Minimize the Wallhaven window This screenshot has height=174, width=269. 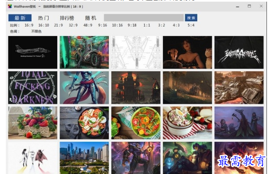[237, 7]
